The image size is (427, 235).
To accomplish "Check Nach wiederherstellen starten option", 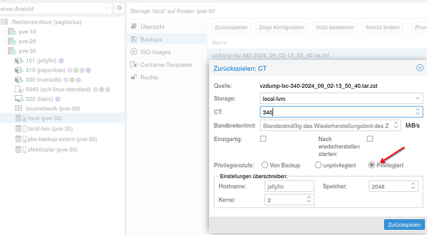I will tap(370, 139).
